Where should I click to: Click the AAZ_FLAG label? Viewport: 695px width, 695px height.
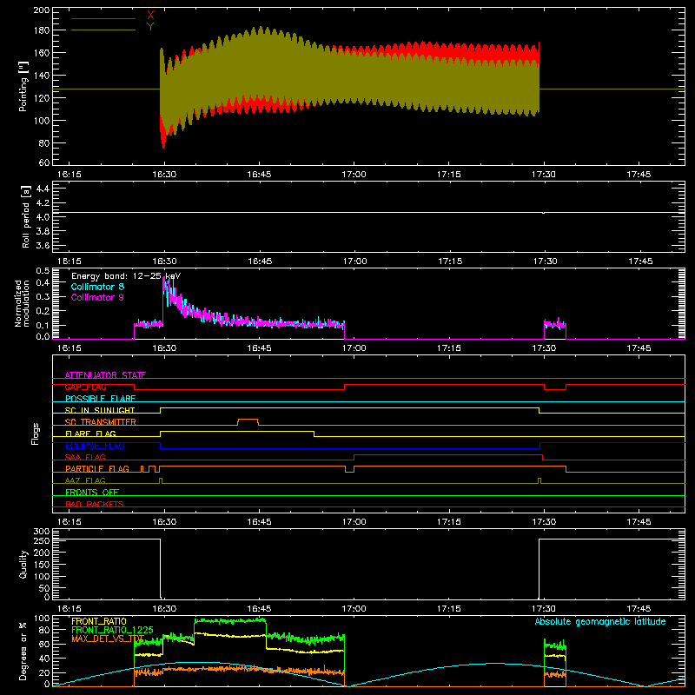(85, 480)
